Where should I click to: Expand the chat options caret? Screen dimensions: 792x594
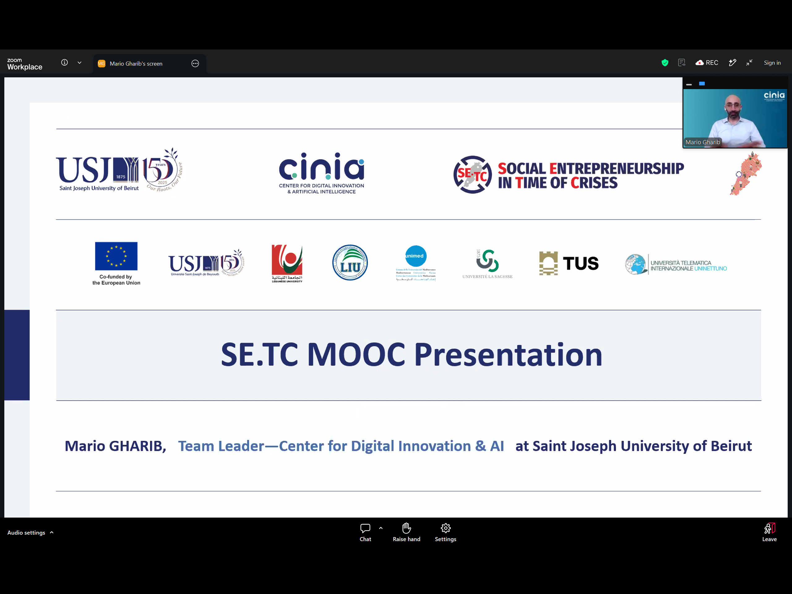pos(381,528)
